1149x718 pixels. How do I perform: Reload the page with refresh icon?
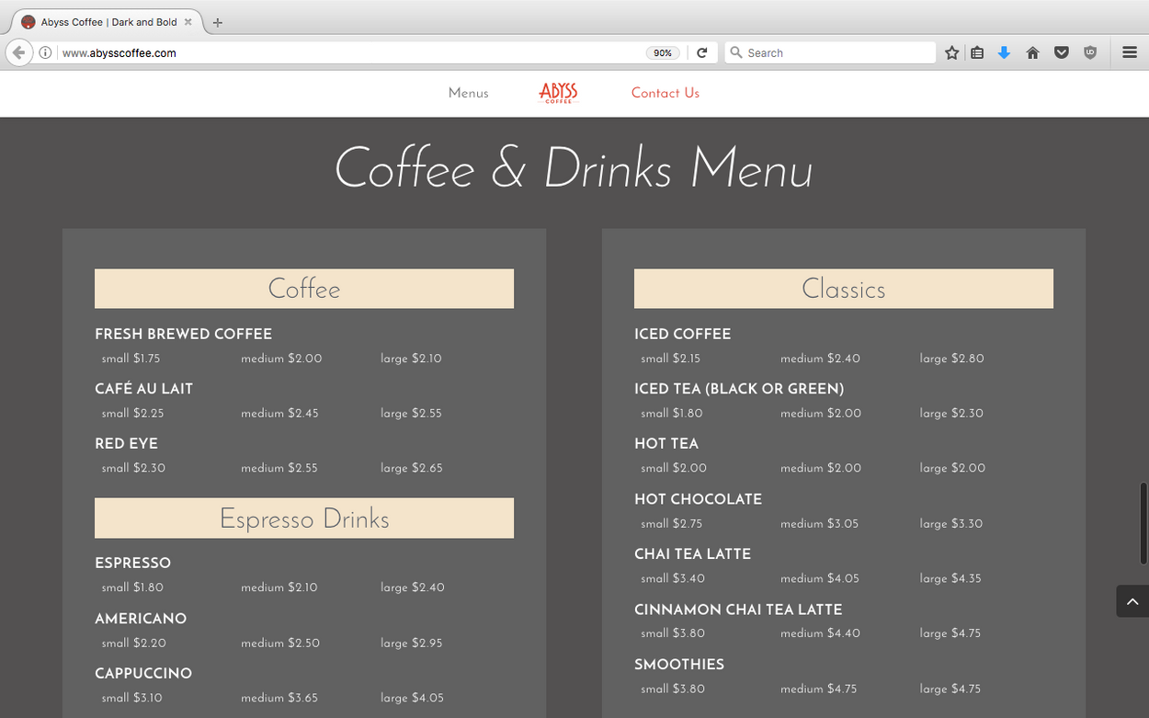pyautogui.click(x=701, y=53)
